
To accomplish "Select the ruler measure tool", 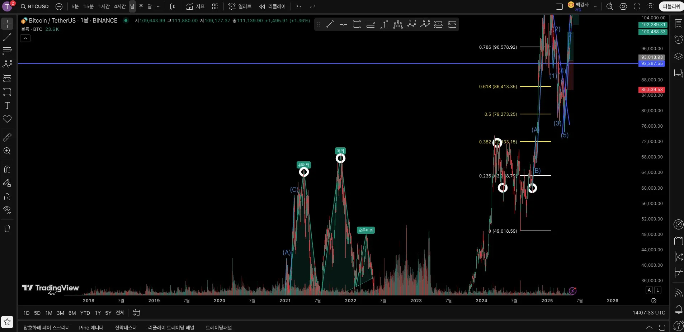I will pos(7,137).
